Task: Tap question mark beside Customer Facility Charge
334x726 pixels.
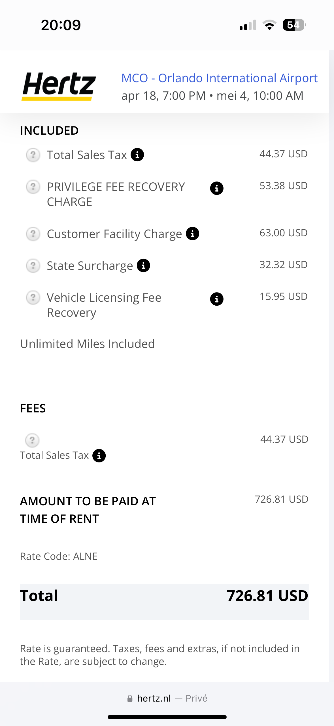Action: coord(33,234)
